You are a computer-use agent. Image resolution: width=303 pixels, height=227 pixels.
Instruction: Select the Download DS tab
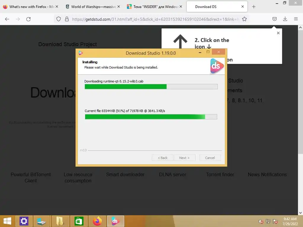217,7
